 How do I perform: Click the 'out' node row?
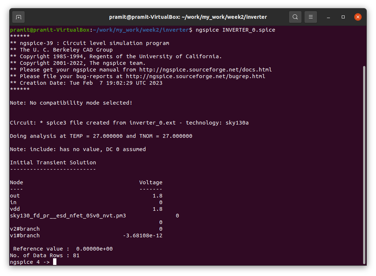tap(86, 196)
